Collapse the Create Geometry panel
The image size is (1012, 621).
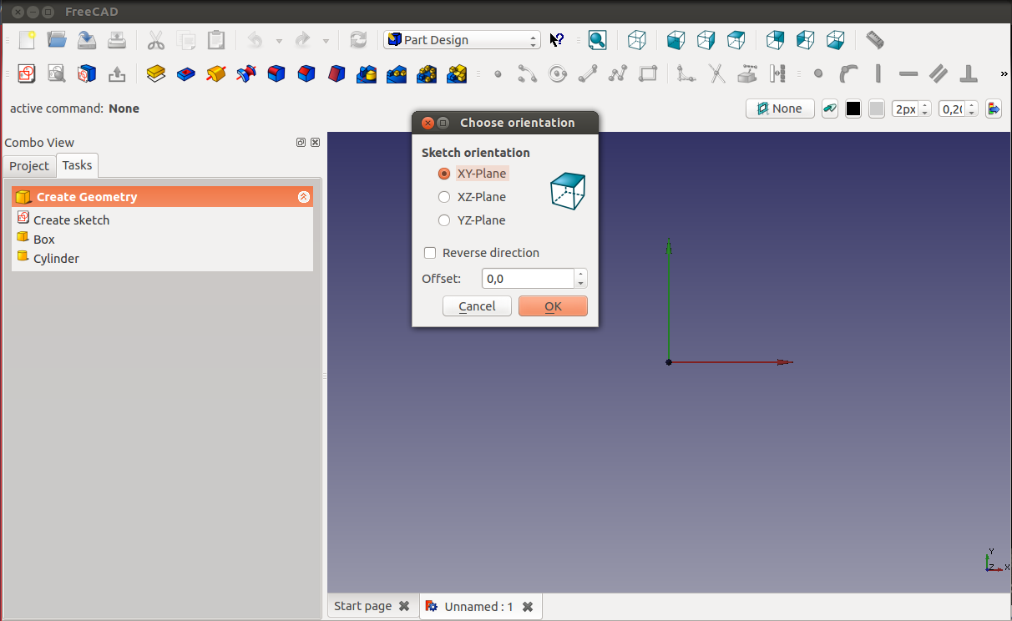point(303,197)
